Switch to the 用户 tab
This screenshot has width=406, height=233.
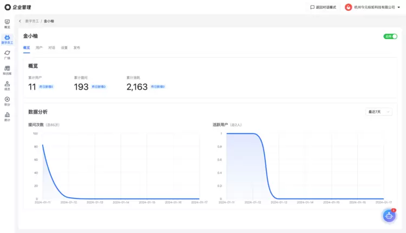(x=39, y=48)
